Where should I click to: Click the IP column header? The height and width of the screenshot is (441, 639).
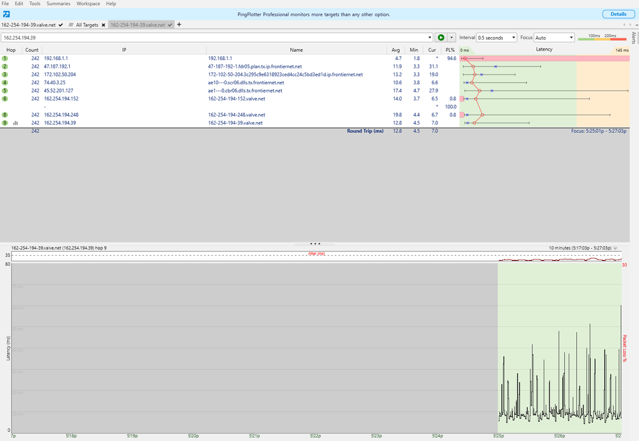[124, 50]
